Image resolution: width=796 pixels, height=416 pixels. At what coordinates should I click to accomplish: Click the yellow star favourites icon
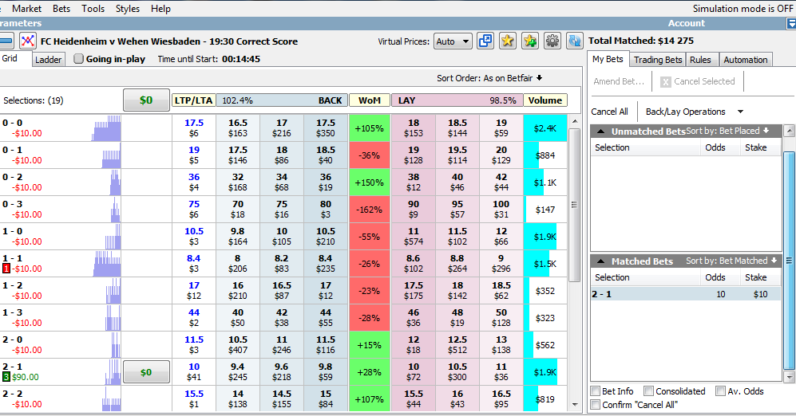(x=508, y=41)
